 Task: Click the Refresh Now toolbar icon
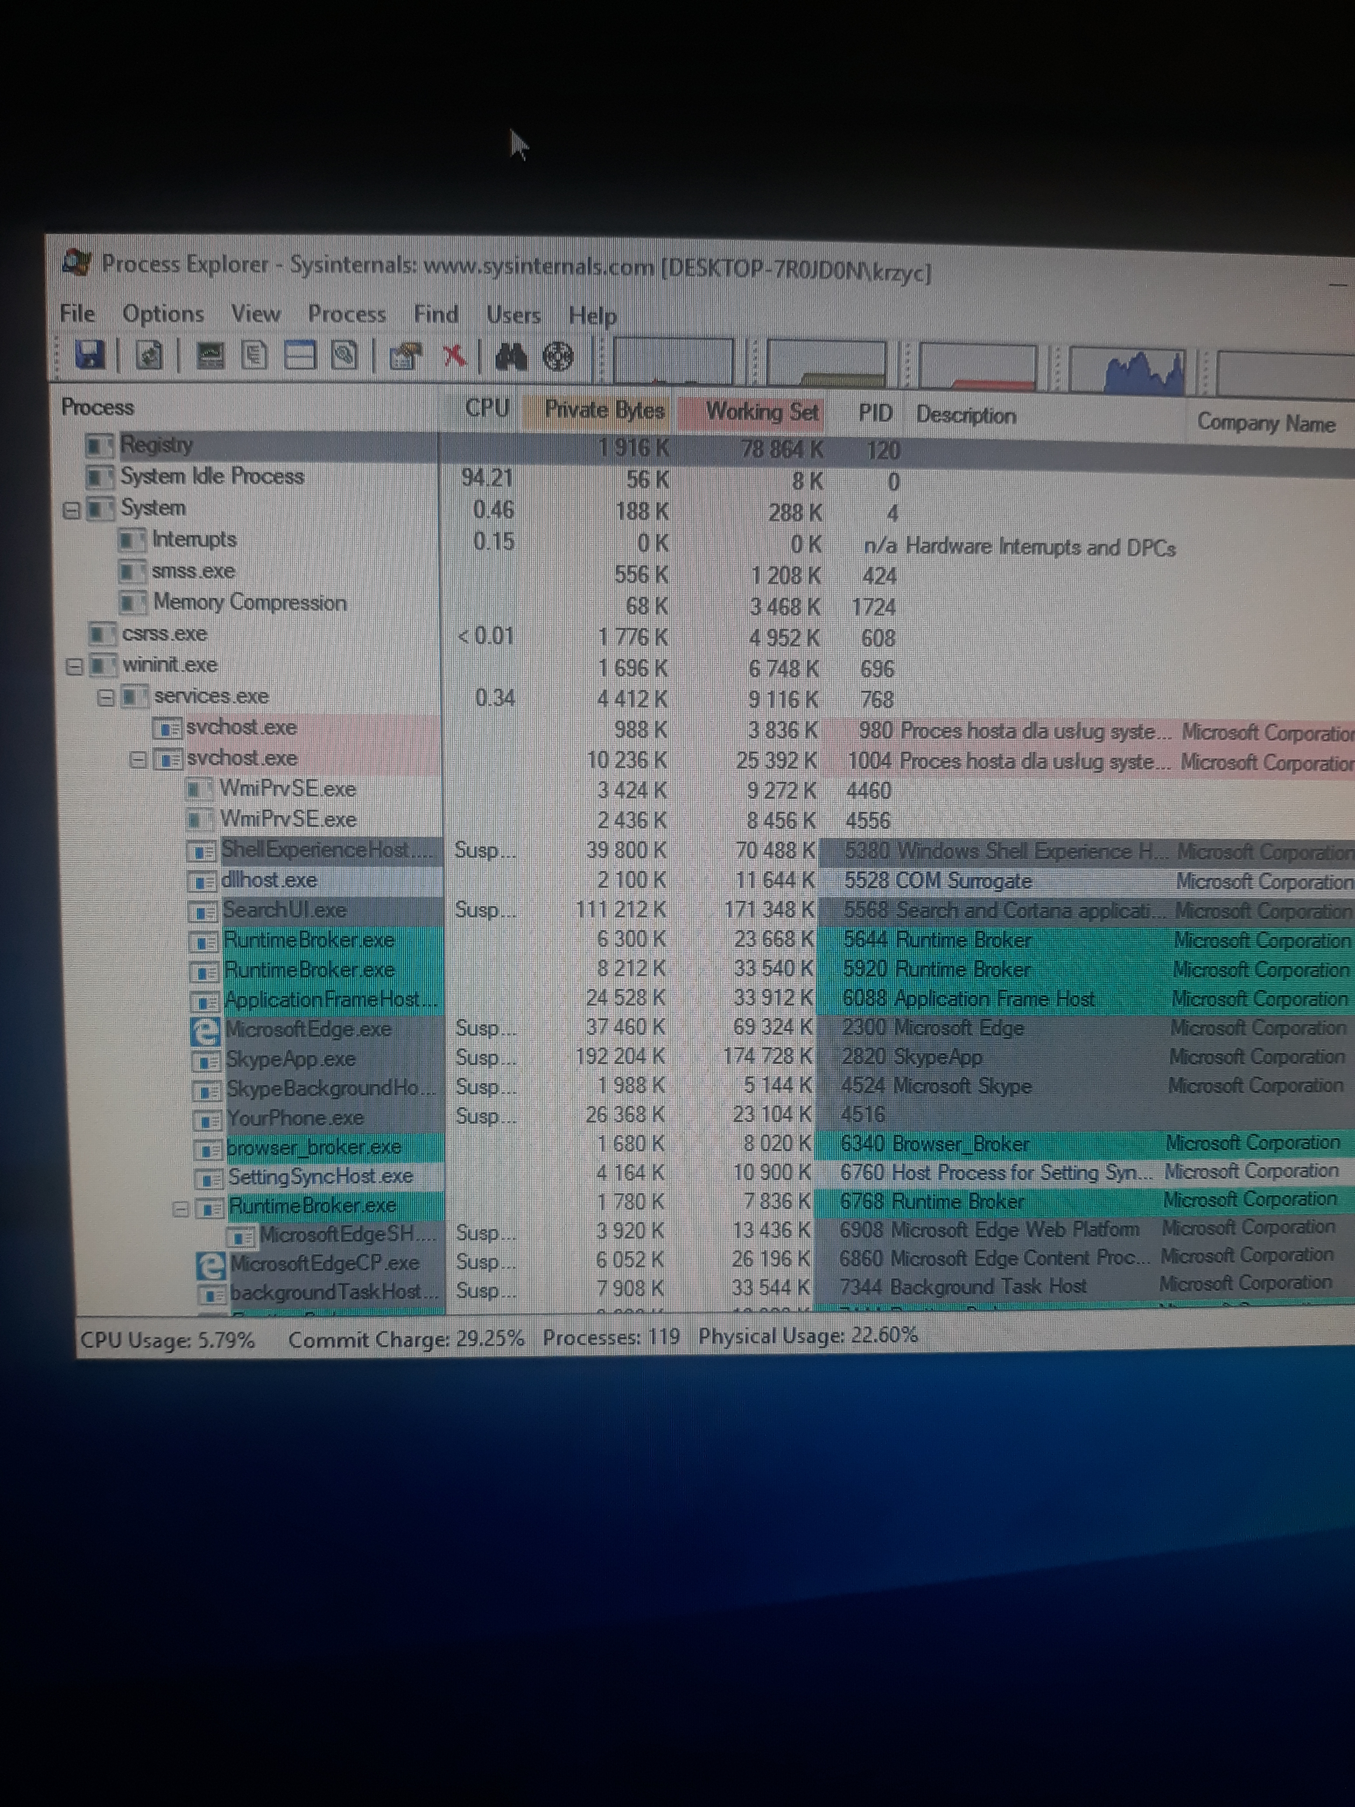pyautogui.click(x=150, y=355)
